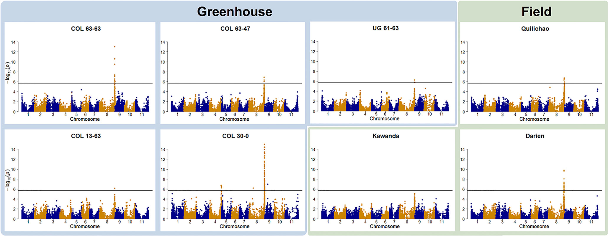Click the orange peak top in COL 63-47

tap(264, 77)
